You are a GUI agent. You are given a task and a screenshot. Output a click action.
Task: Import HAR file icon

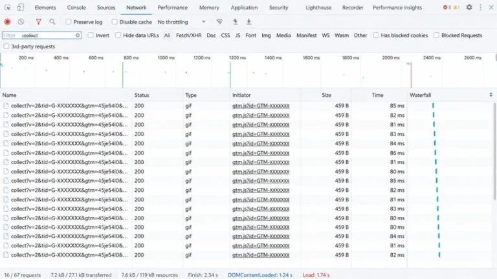235,22
